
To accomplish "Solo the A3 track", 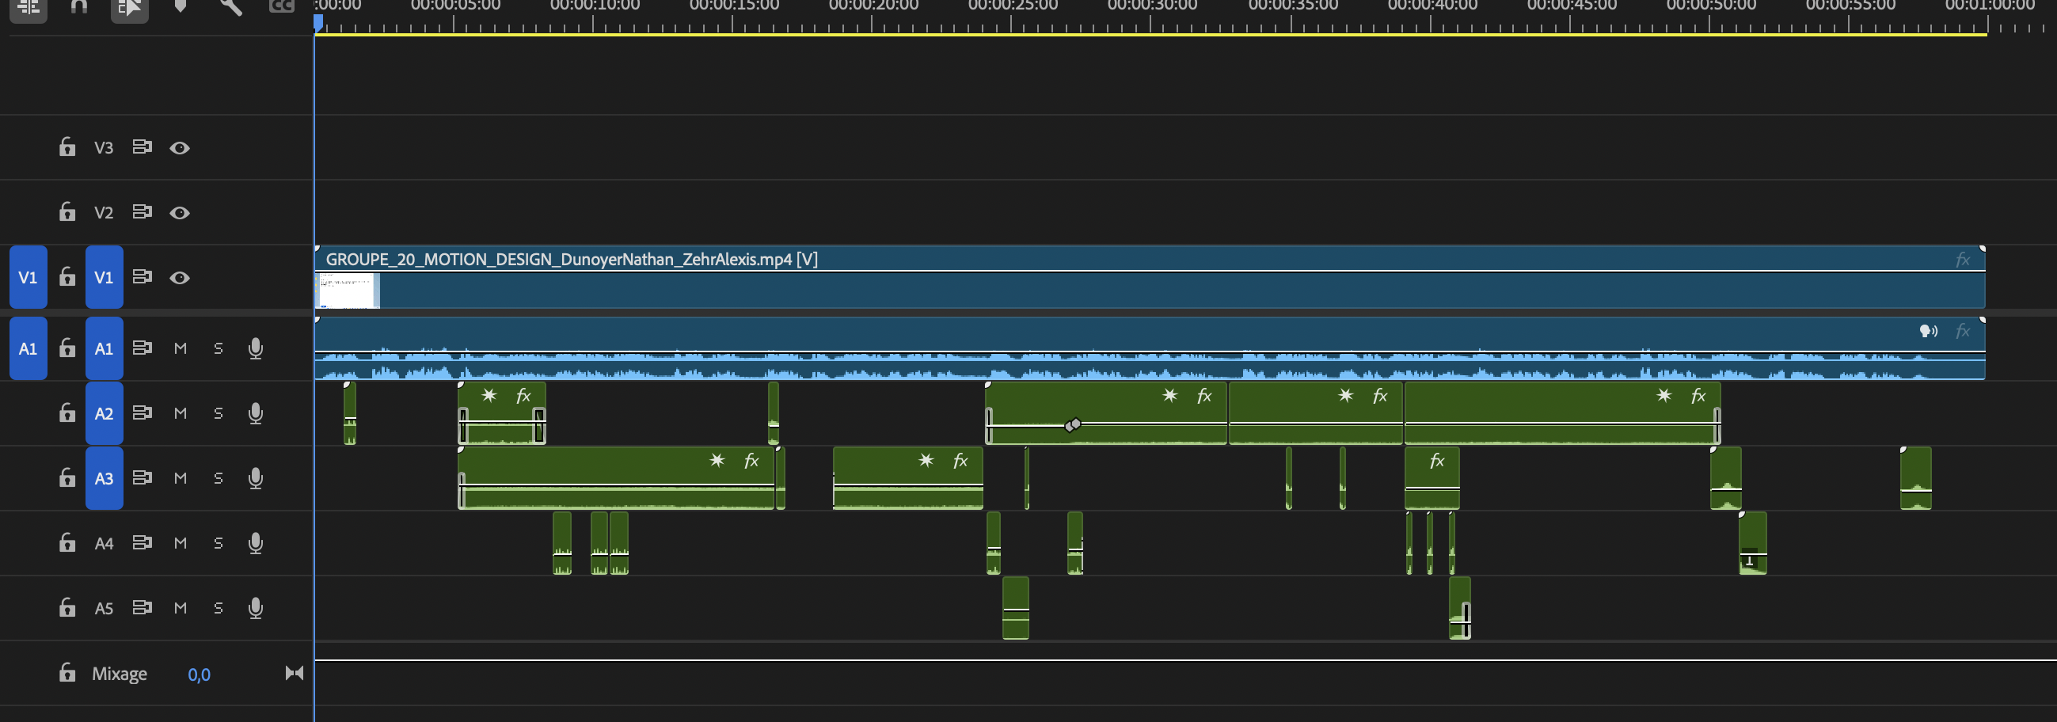I will [217, 477].
